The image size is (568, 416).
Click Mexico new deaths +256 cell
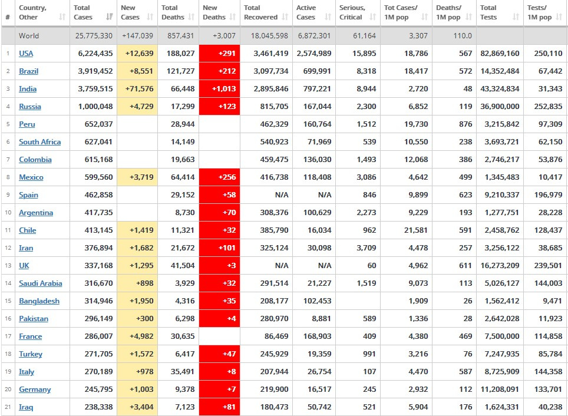219,177
